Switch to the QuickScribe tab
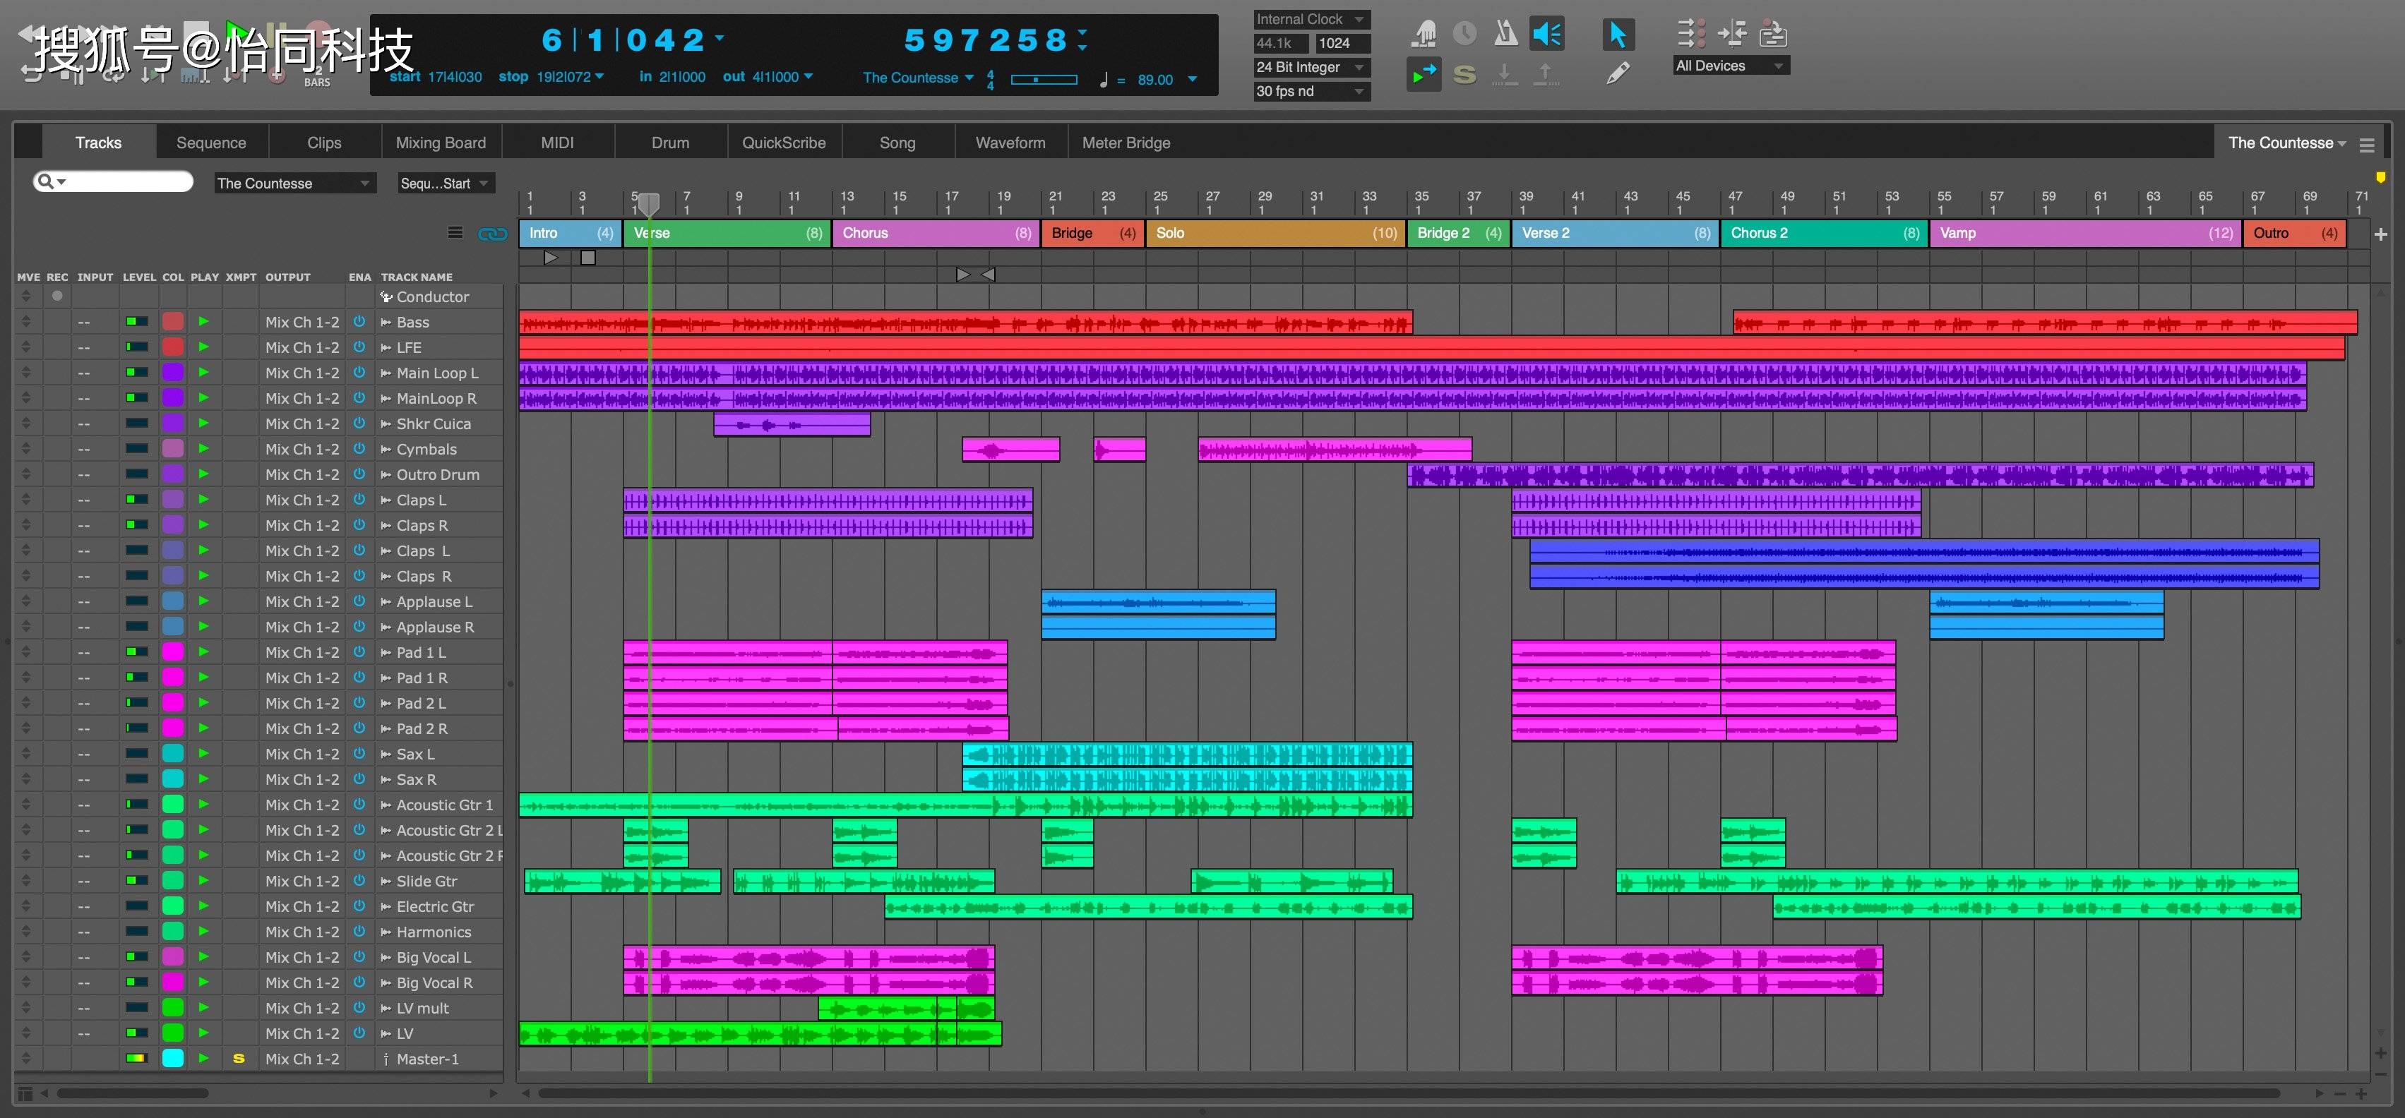Image resolution: width=2405 pixels, height=1118 pixels. 783,143
